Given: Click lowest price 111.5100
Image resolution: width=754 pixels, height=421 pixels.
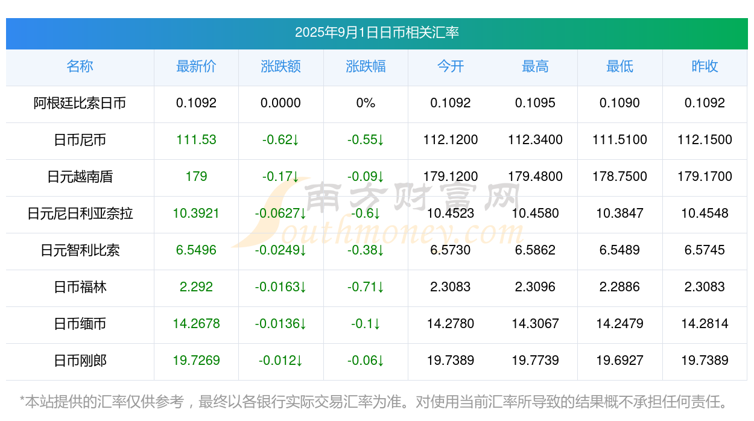Looking at the screenshot, I should (x=620, y=140).
